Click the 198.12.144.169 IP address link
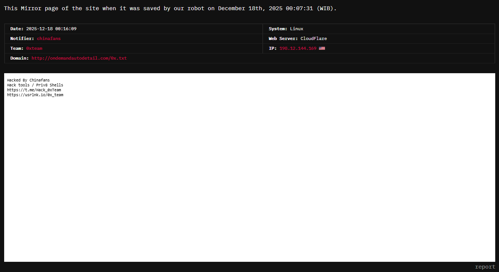Screen dimensions: 499x272 tap(298, 48)
